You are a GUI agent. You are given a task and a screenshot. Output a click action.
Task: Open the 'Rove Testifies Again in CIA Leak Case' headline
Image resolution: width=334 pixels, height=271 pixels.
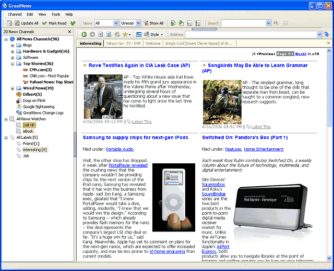point(139,66)
